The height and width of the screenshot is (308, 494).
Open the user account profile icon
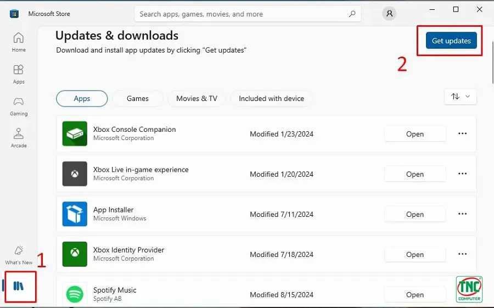point(389,14)
